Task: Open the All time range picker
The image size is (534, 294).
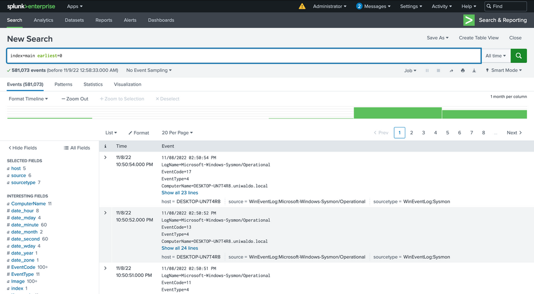Action: (496, 55)
